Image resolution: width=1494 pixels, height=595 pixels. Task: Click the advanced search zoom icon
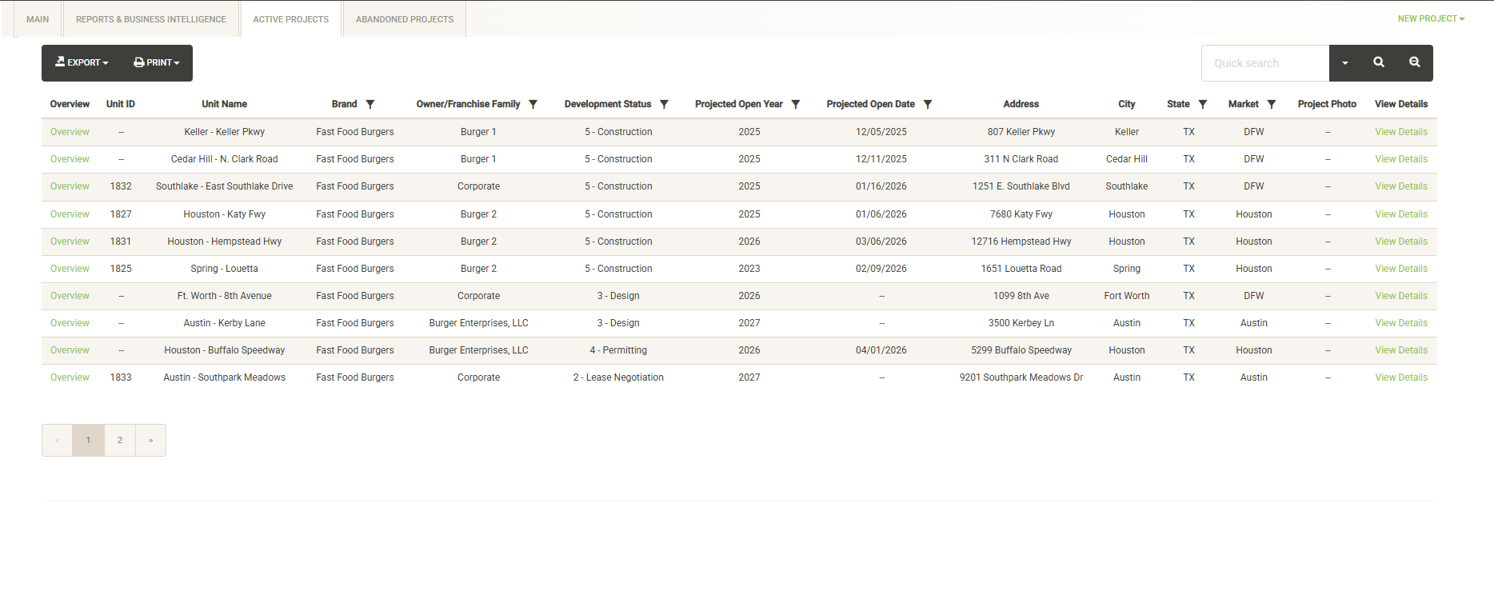coord(1415,62)
